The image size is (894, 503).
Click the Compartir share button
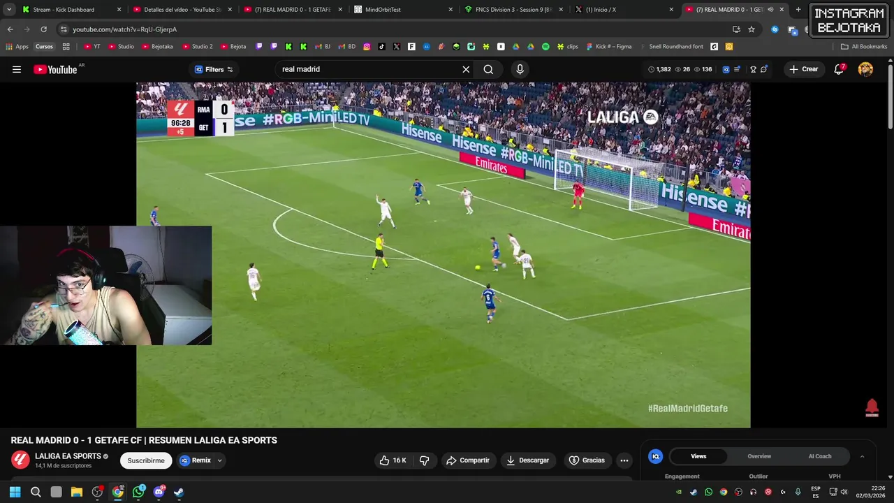[x=468, y=460]
